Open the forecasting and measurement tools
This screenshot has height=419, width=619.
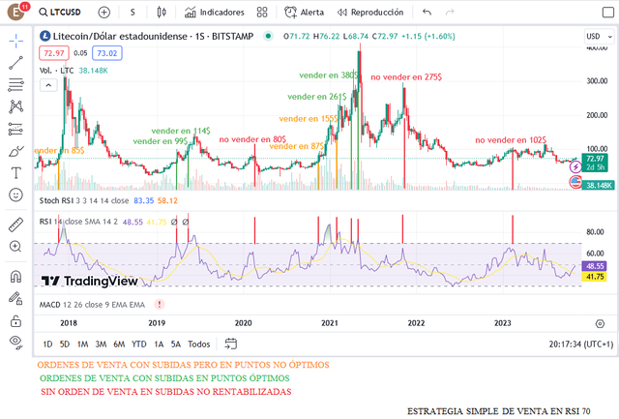[15, 129]
